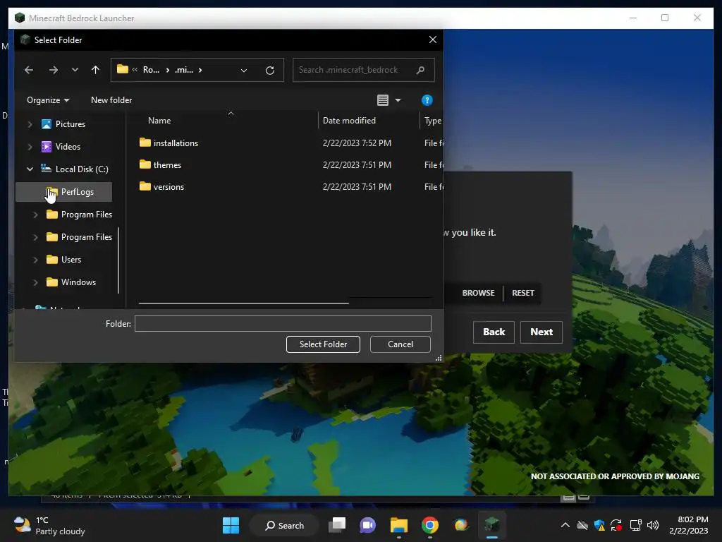Refresh the .minecraft_bedrock folder view
This screenshot has width=722, height=542.
pyautogui.click(x=270, y=70)
